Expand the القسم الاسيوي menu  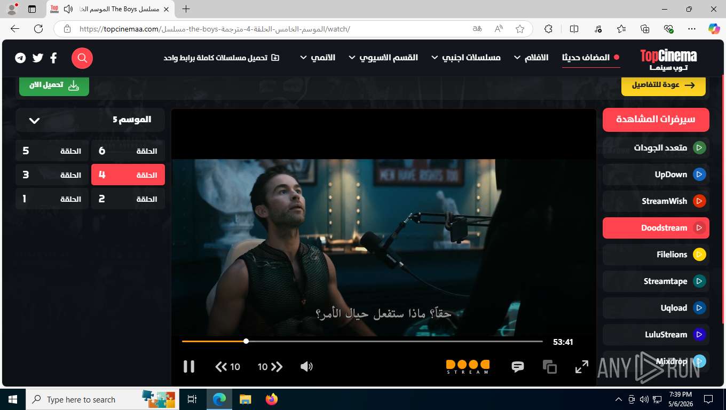click(383, 58)
